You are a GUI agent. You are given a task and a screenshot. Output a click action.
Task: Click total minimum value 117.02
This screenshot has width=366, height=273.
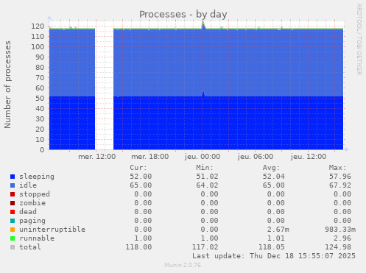click(205, 247)
